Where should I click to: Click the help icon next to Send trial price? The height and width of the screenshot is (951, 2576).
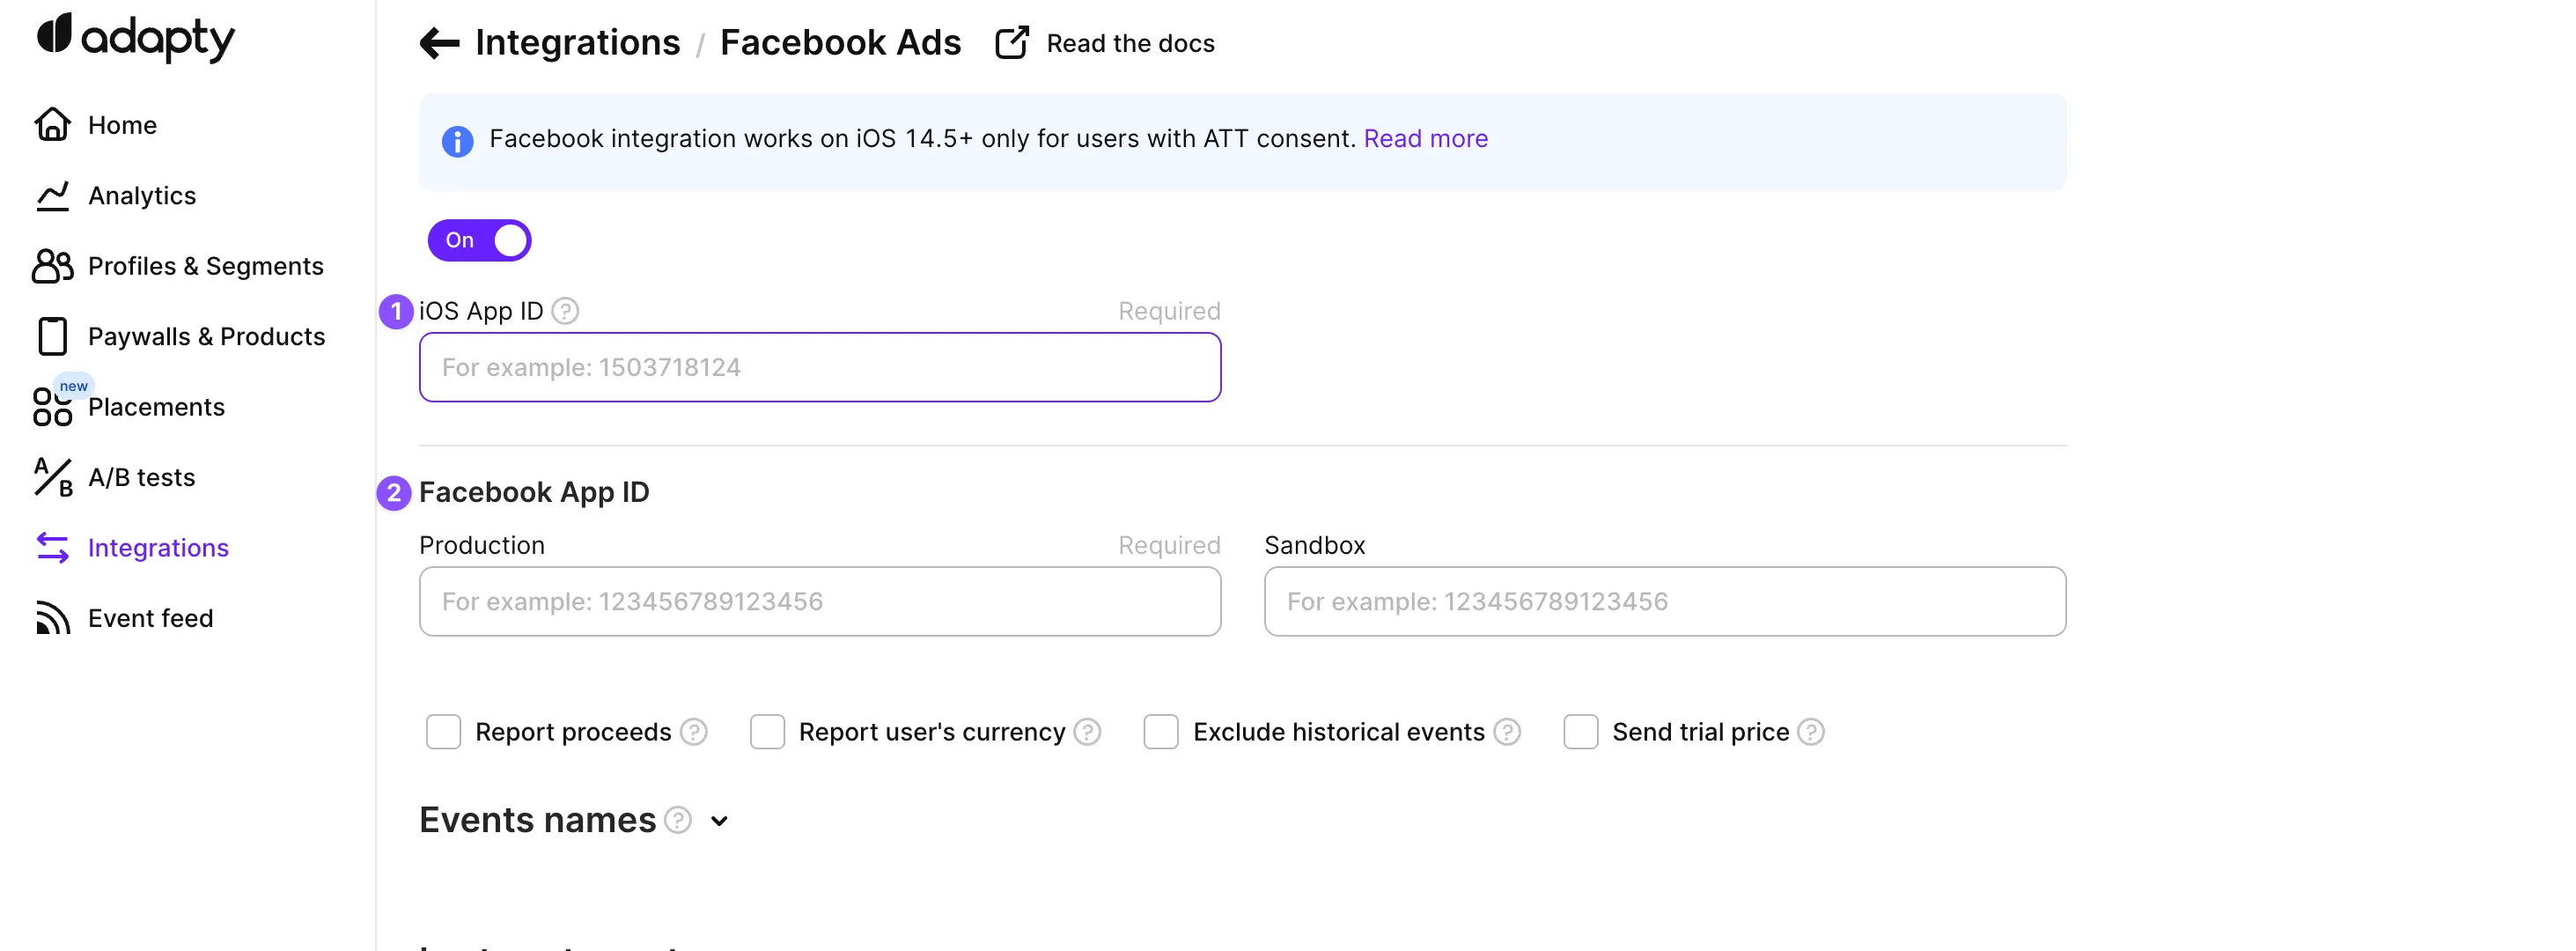point(1810,732)
